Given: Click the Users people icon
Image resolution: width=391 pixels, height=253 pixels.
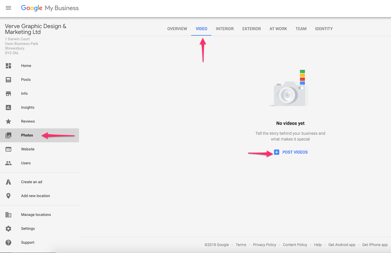Looking at the screenshot, I should coord(8,163).
